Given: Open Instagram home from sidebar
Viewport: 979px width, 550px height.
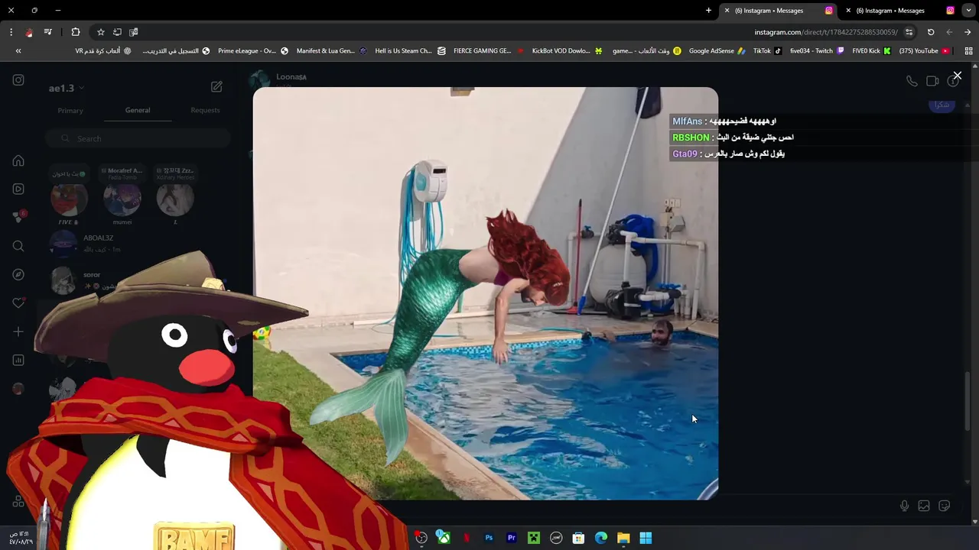Looking at the screenshot, I should point(18,161).
